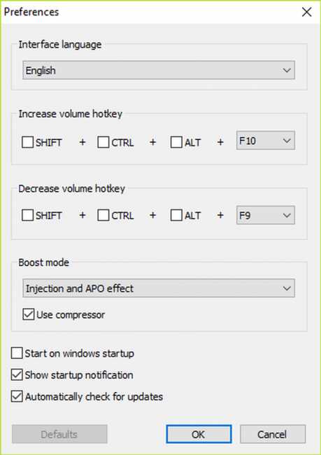This screenshot has height=455, width=321.
Task: Click Injection and APO effect text
Action: tap(80, 288)
